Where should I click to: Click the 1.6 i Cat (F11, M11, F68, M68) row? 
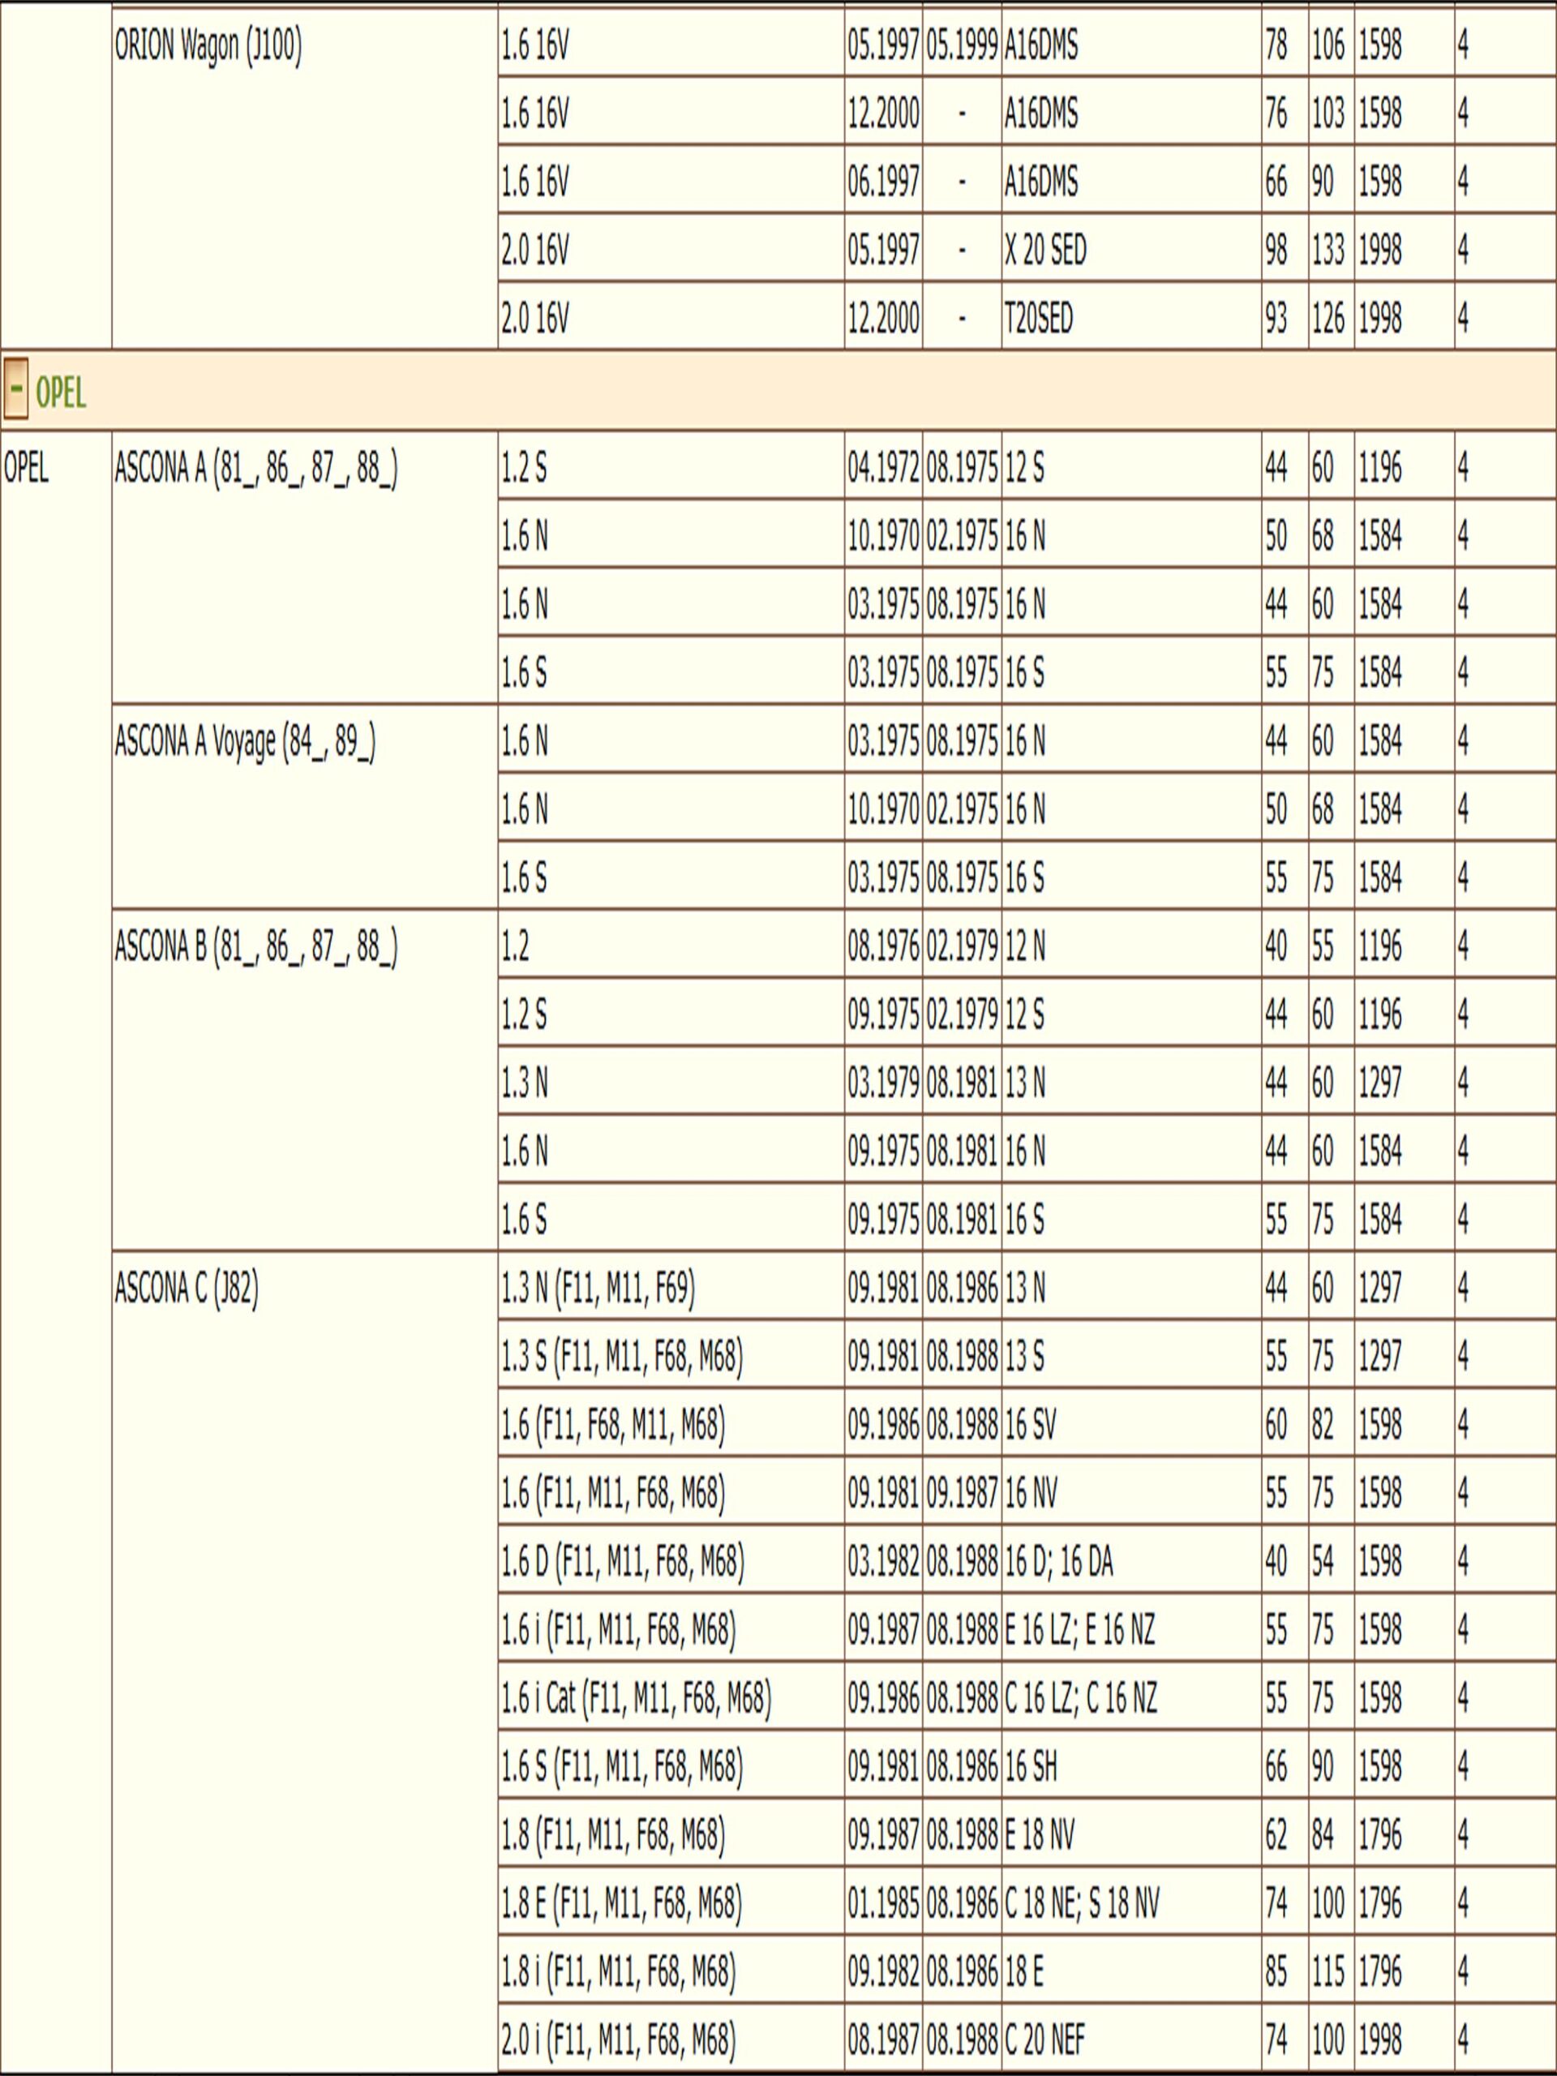(x=637, y=1698)
